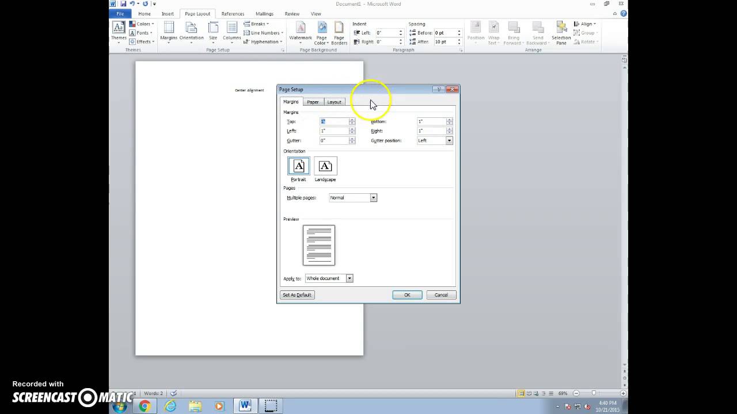Open the Breaks menu
Viewport: 737px width, 414px height.
(257, 24)
